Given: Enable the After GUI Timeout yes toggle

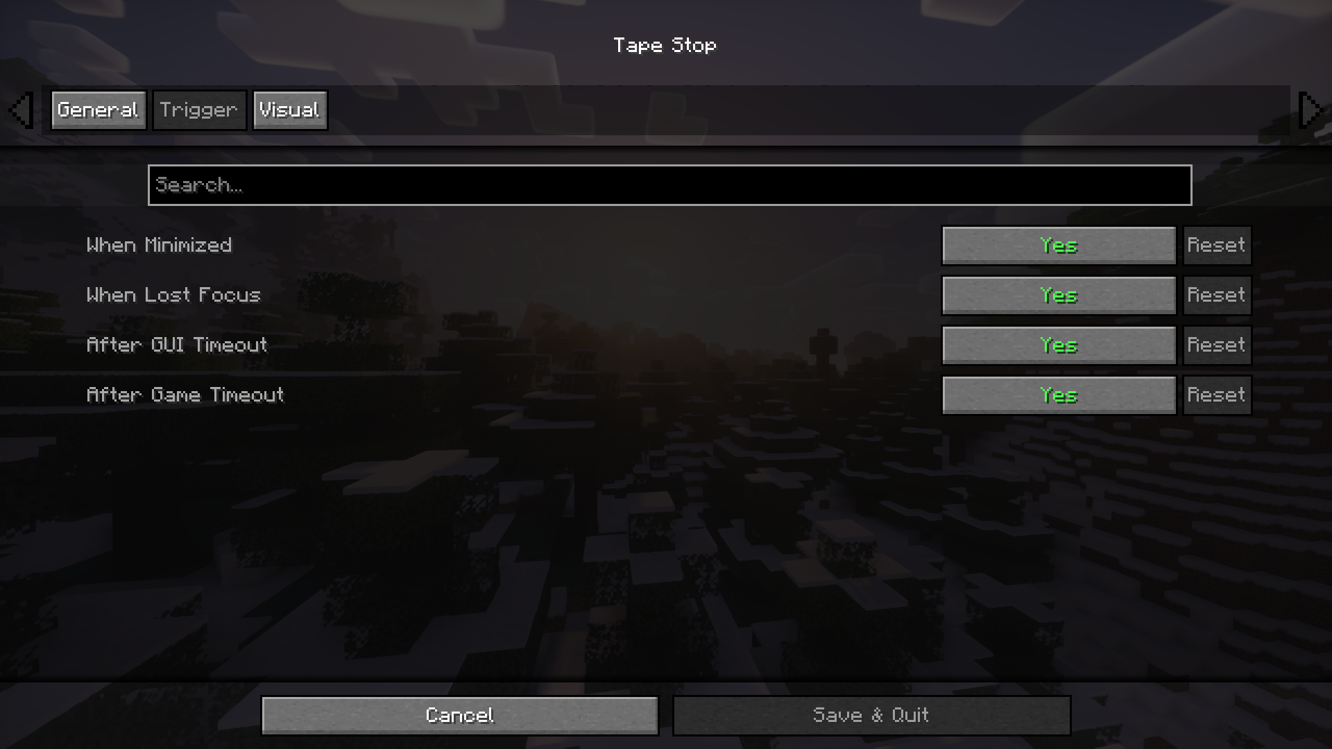Looking at the screenshot, I should pyautogui.click(x=1059, y=345).
